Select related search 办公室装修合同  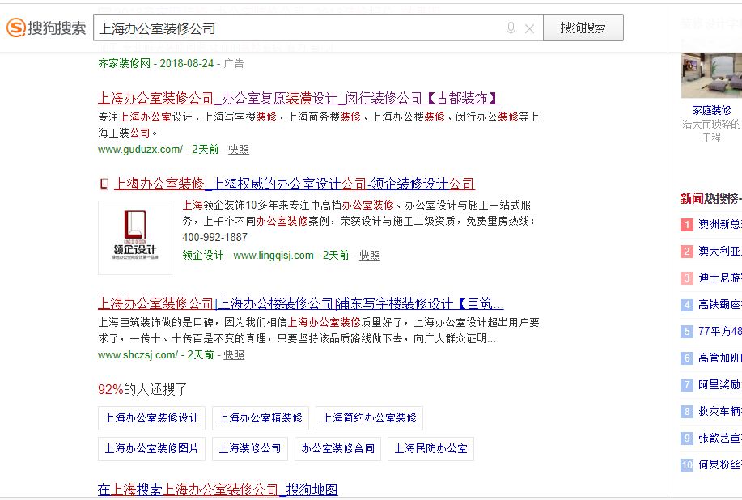[338, 448]
